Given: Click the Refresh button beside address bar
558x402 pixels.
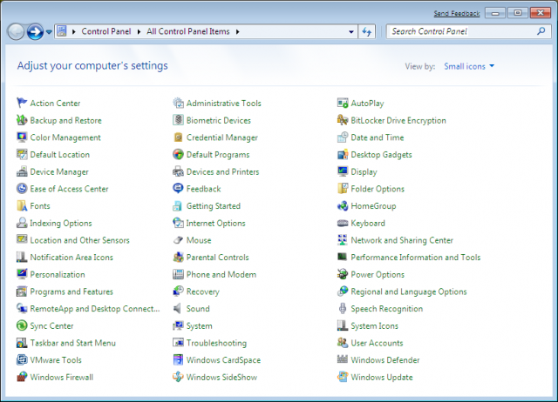Looking at the screenshot, I should click(x=366, y=31).
